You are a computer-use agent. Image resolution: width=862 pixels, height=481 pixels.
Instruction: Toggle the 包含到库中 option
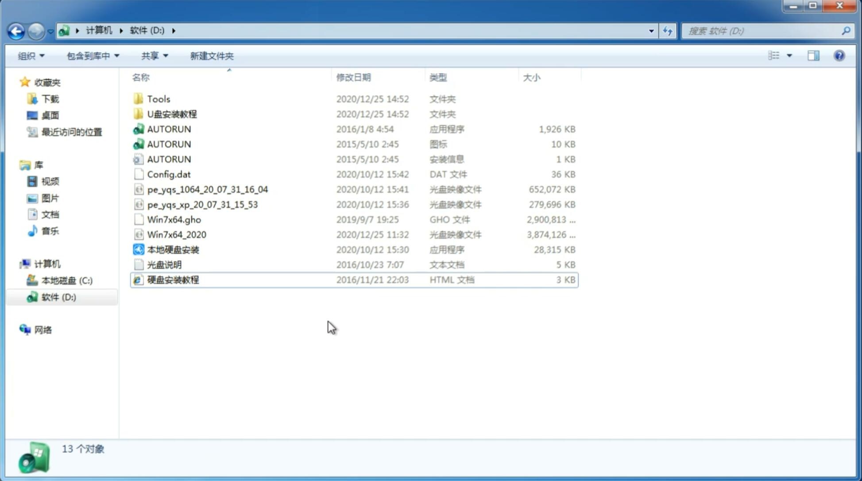click(92, 56)
